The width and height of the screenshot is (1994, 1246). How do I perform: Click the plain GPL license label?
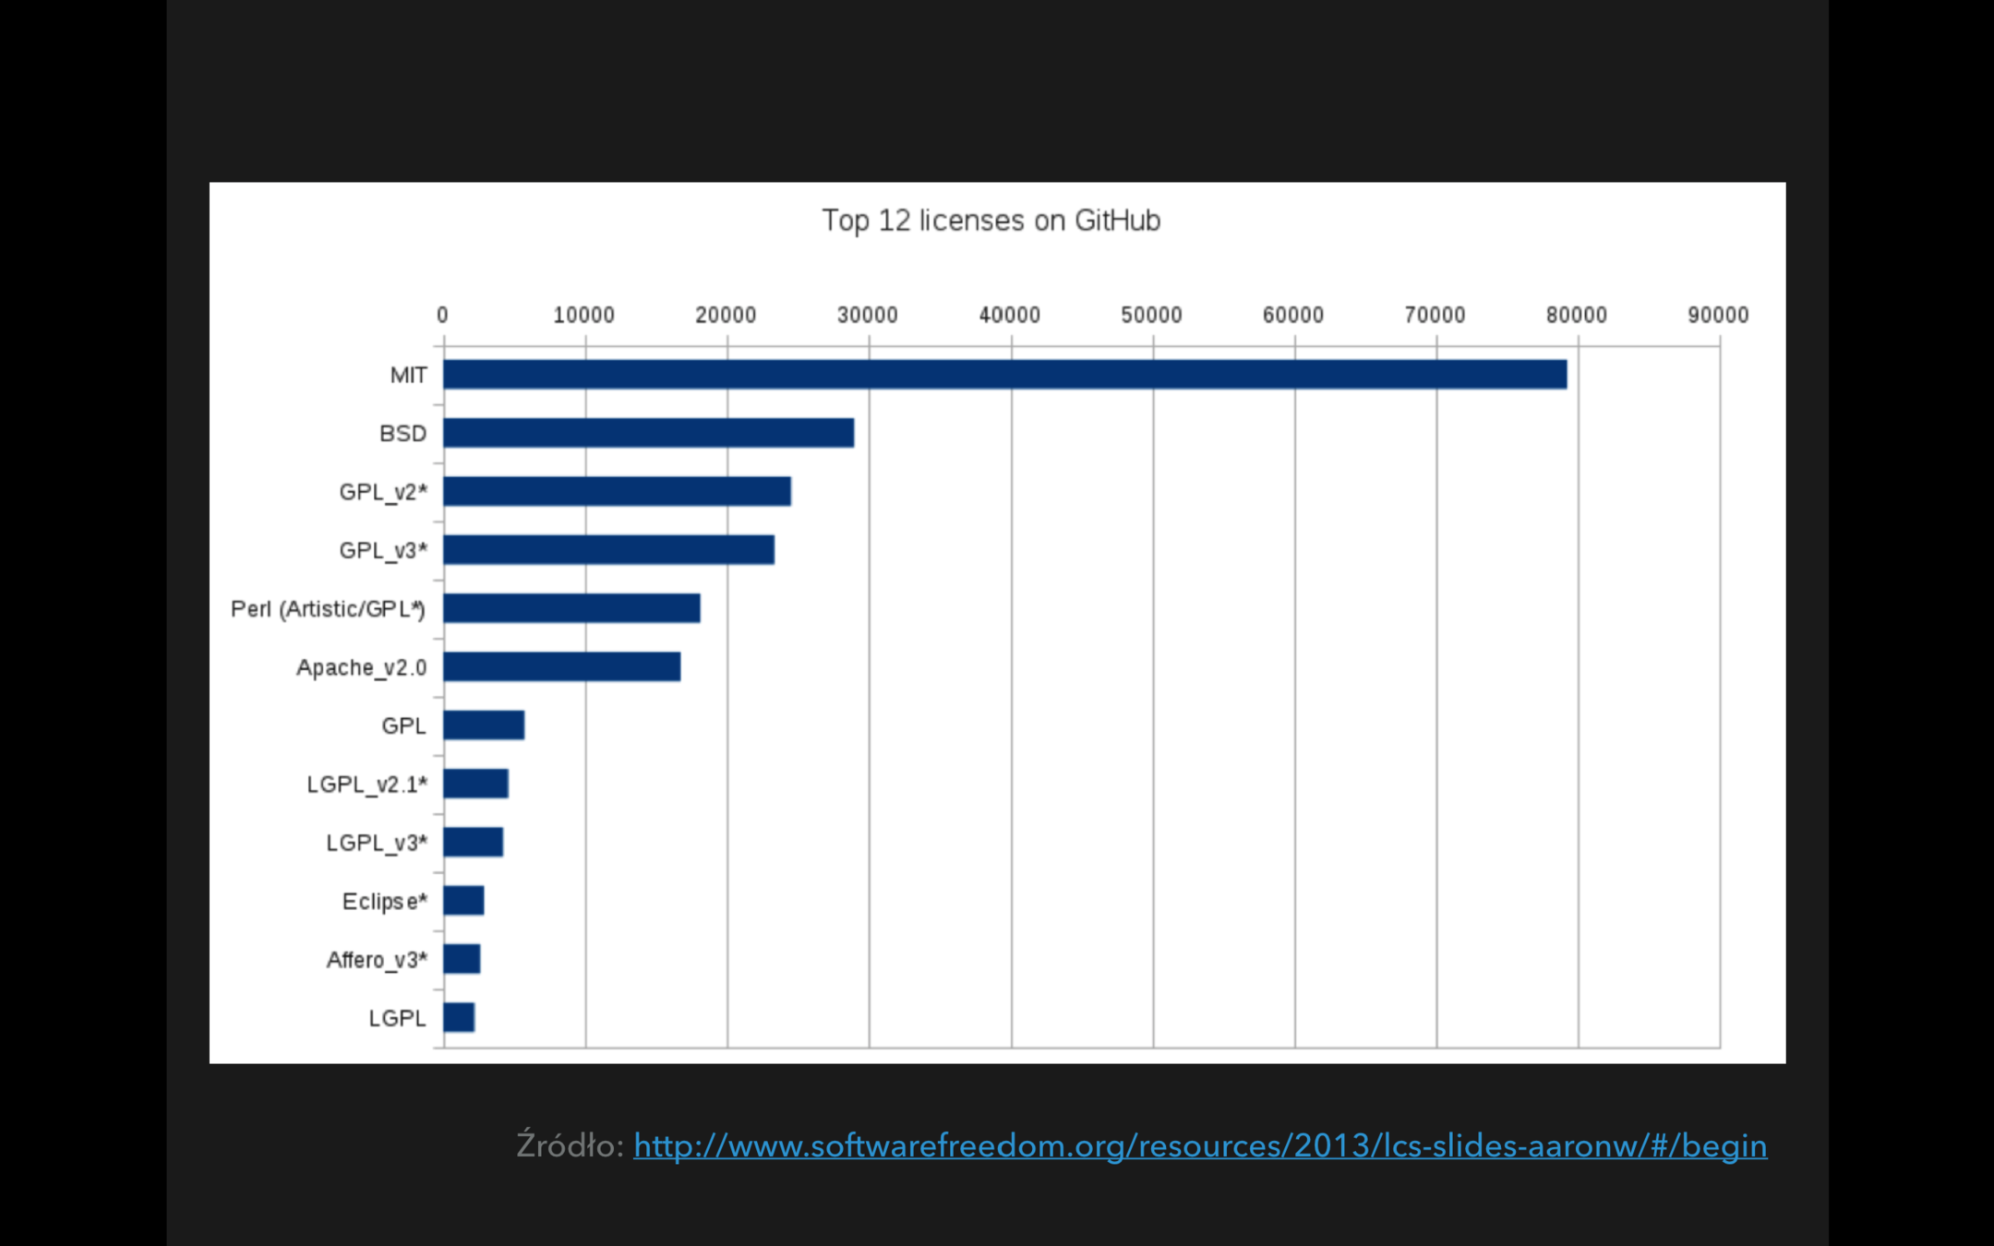click(x=403, y=725)
